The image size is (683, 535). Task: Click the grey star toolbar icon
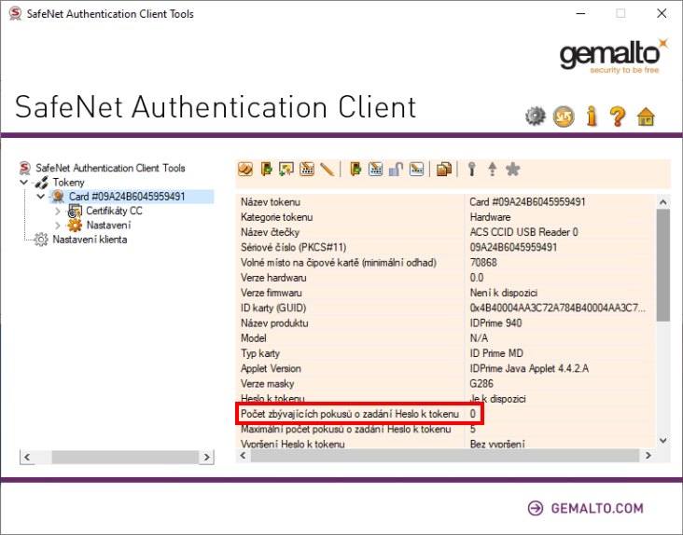[512, 169]
